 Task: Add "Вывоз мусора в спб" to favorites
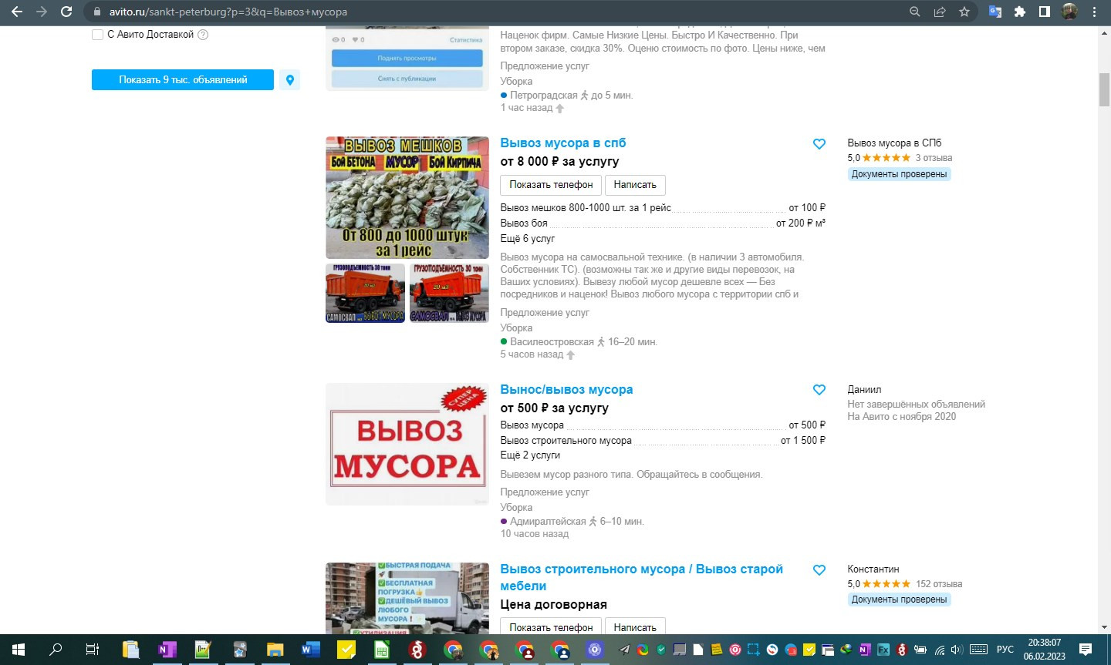coord(819,144)
